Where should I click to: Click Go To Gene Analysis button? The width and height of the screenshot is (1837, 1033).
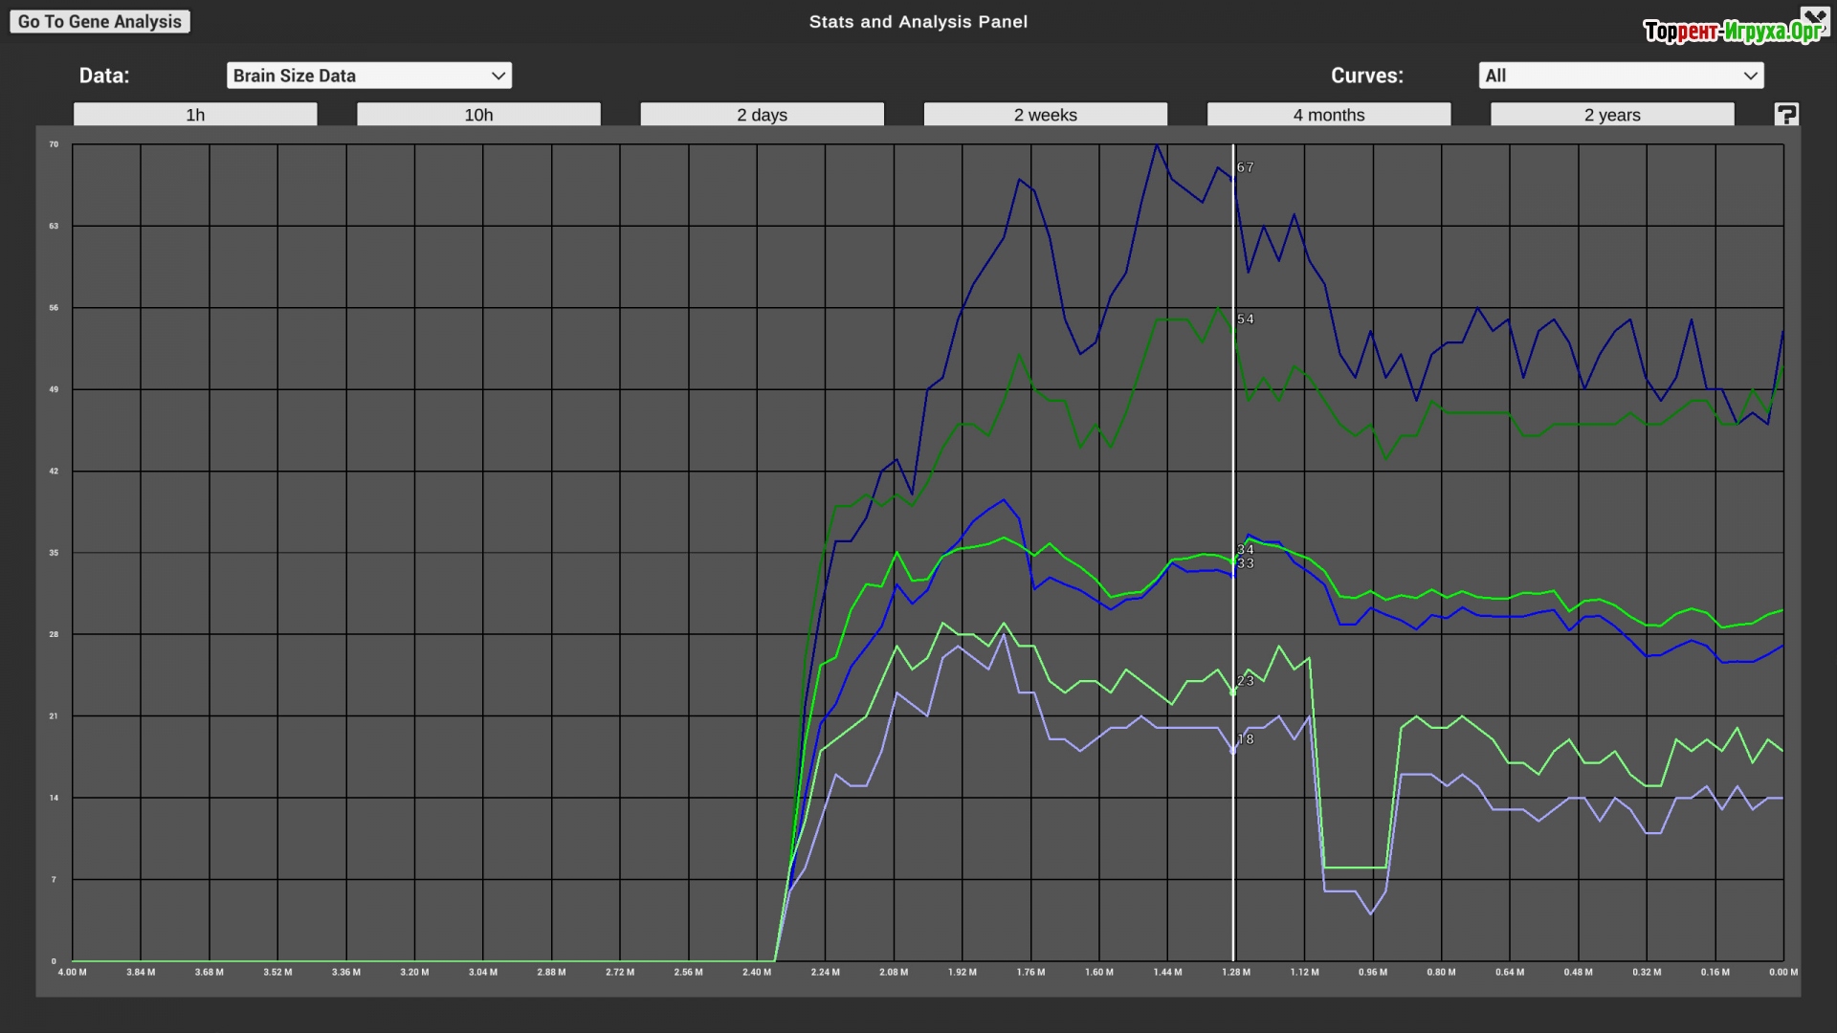100,21
